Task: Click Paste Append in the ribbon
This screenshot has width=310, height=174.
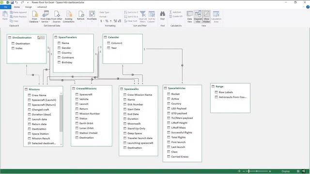Action: [18, 12]
